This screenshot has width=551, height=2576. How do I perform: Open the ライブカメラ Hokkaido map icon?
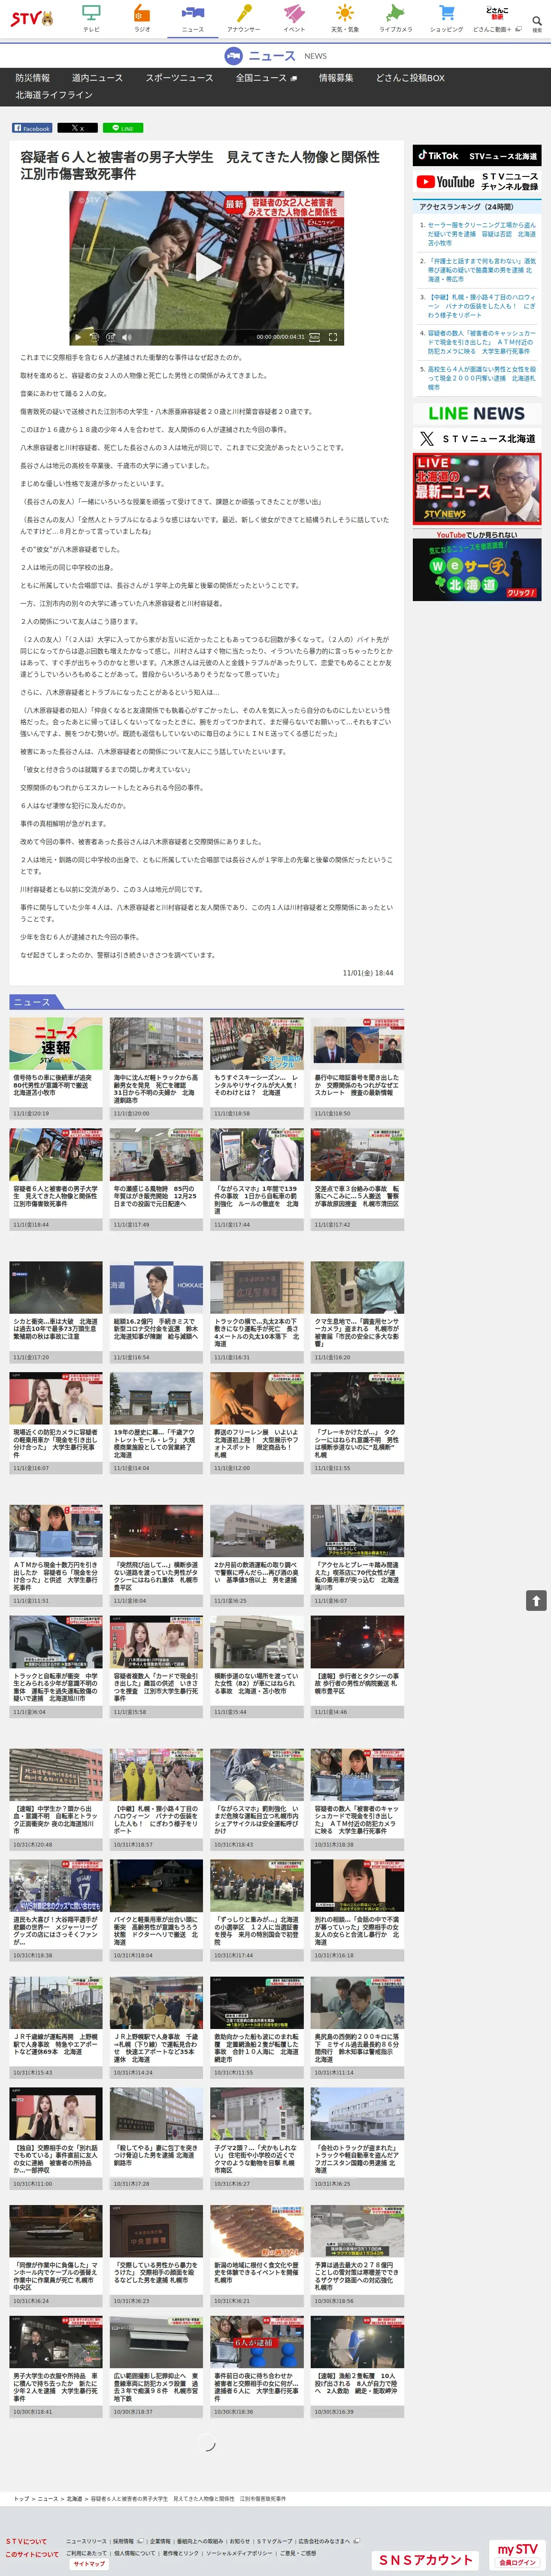click(x=396, y=18)
